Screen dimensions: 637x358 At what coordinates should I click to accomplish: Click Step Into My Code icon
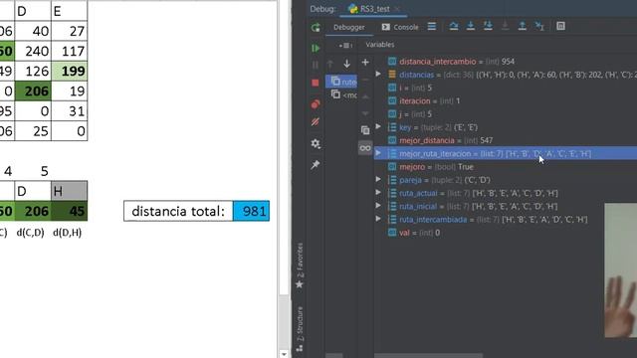488,27
